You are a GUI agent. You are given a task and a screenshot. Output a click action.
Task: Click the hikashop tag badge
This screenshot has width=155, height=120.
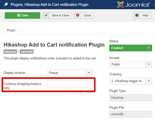point(10,52)
